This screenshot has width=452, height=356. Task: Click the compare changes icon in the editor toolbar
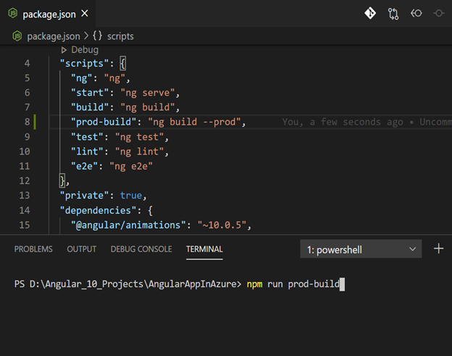point(393,13)
